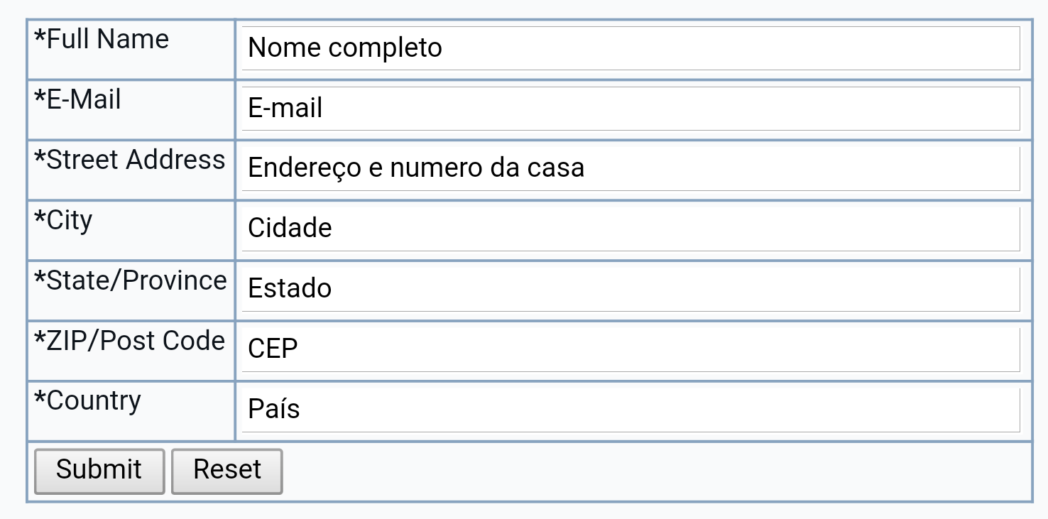Screen dimensions: 1048x519
Task: Click the Full Name label text
Action: (x=108, y=40)
